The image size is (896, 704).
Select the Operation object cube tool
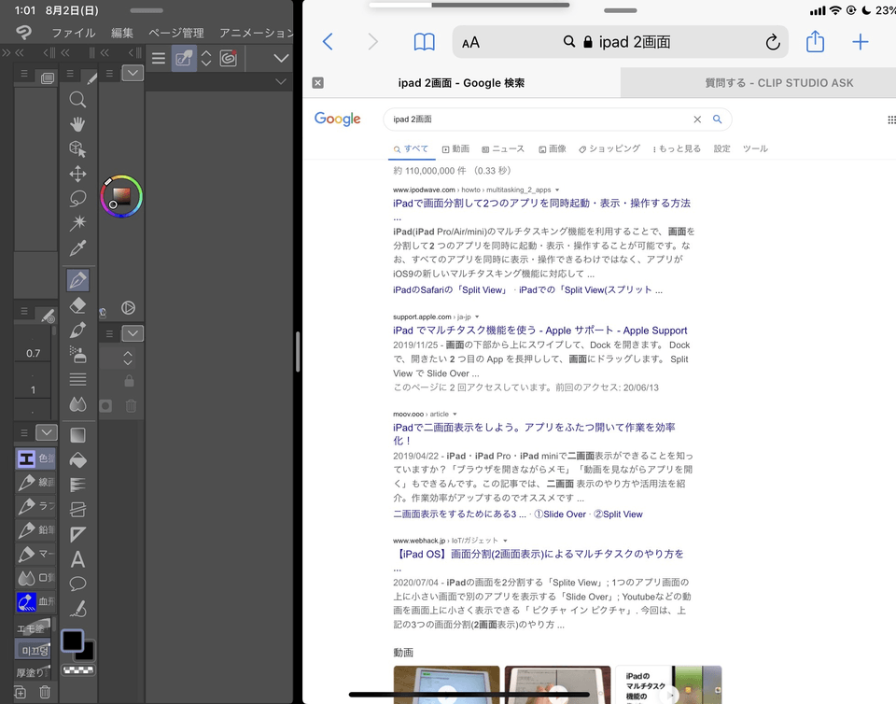tap(77, 148)
